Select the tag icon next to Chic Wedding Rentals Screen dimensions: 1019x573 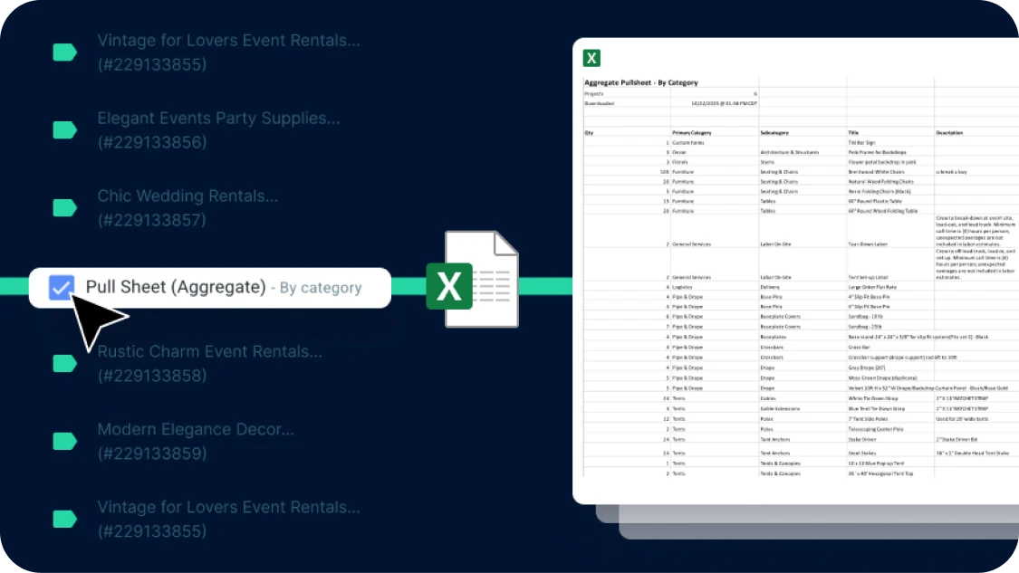(x=63, y=207)
